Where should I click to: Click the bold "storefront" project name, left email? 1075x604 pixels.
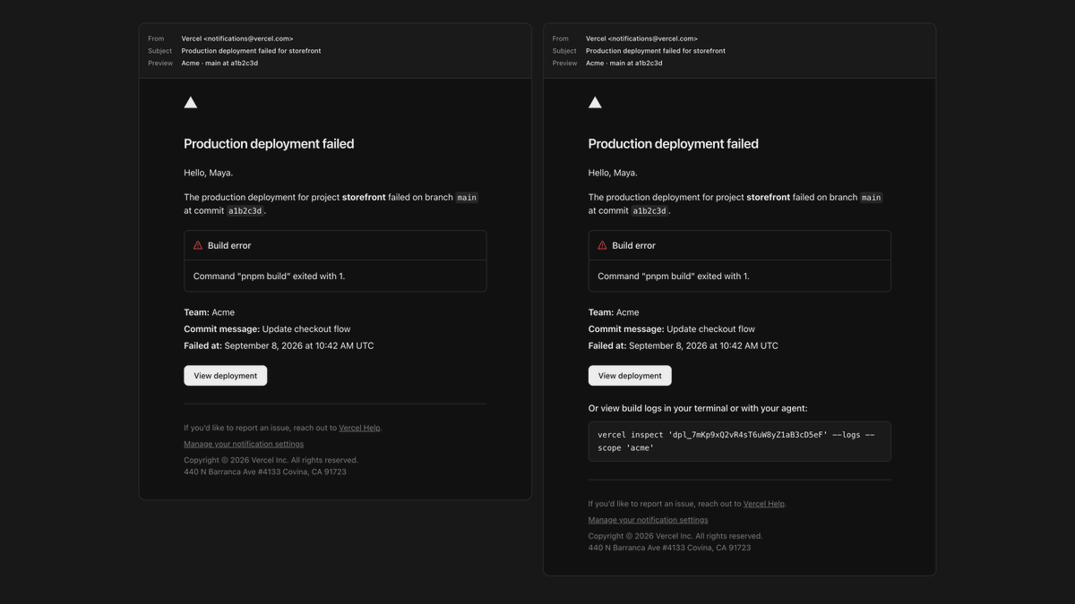click(x=364, y=197)
